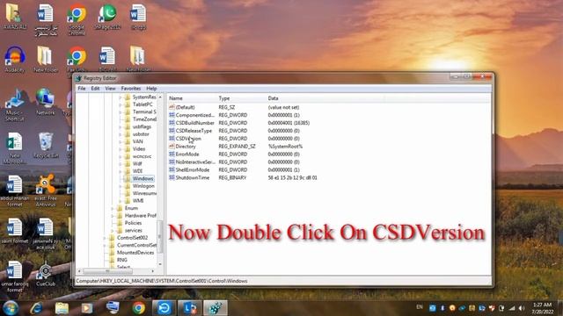Image resolution: width=563 pixels, height=316 pixels.
Task: Expand the services registry key
Action: coord(113,230)
